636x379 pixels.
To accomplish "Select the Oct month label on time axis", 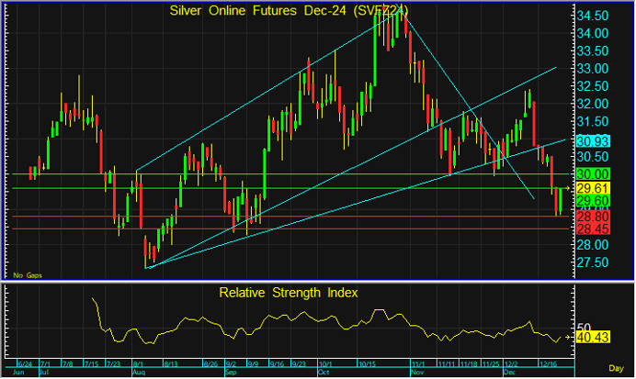I will [x=324, y=373].
